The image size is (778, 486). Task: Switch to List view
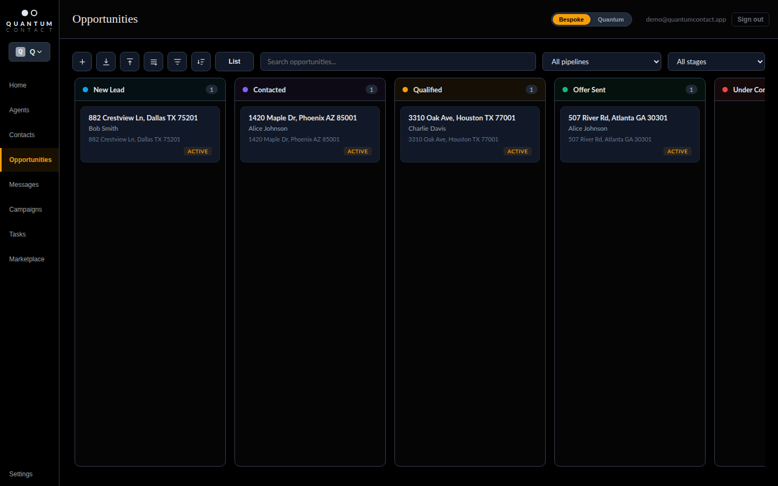234,62
